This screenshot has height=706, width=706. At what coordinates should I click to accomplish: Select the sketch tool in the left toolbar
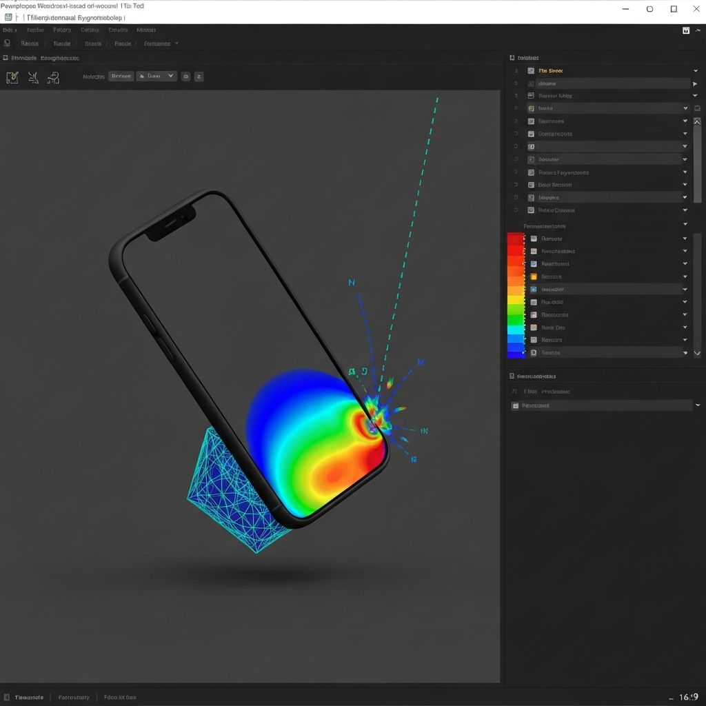(12, 77)
